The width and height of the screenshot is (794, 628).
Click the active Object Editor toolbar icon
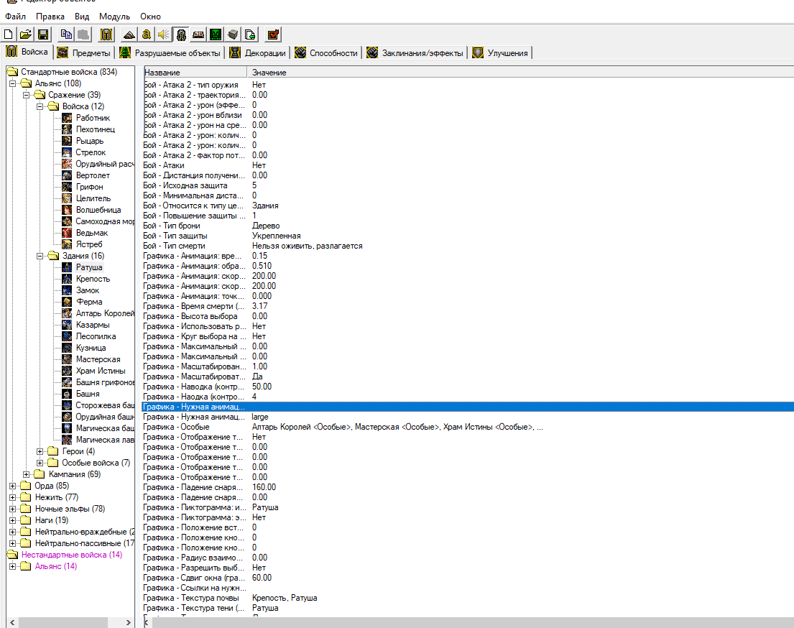tap(181, 34)
